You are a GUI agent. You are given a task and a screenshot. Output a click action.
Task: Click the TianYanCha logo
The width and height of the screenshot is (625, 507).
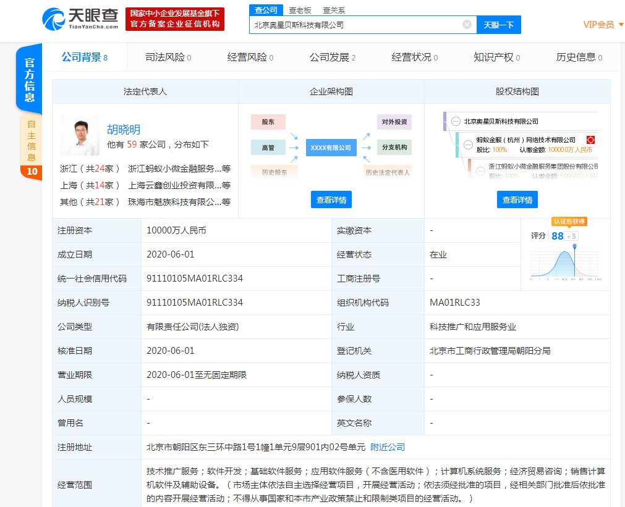[x=80, y=19]
